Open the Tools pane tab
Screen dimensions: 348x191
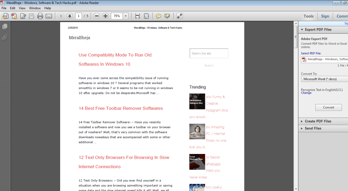click(x=309, y=16)
